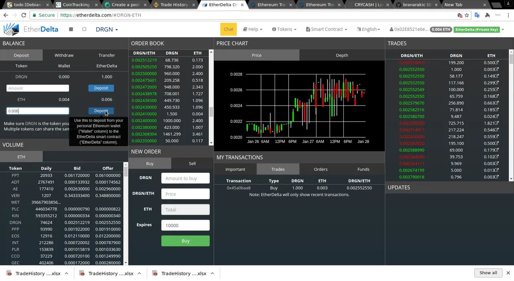Open the Important tab in My Transactions
514x281 pixels.
[x=235, y=169]
